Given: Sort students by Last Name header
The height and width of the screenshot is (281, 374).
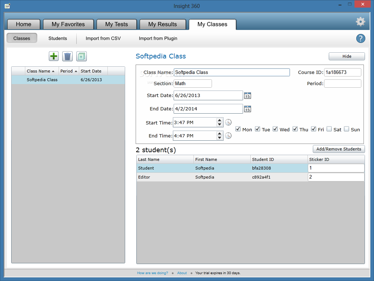Looking at the screenshot, I should tap(165, 159).
